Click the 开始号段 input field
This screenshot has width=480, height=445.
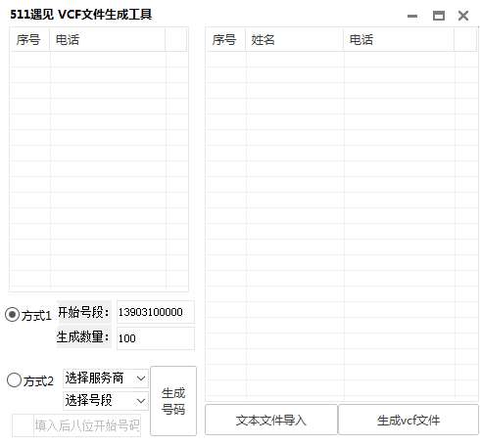tap(156, 312)
